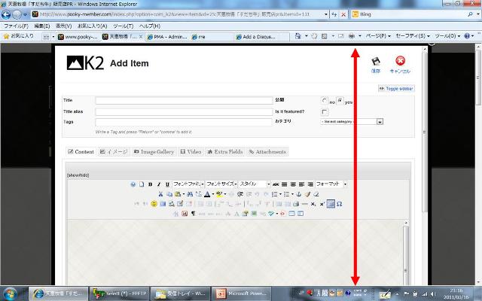Image resolution: width=482 pixels, height=301 pixels.
Task: Apply subscript formatting
Action: pyautogui.click(x=313, y=204)
